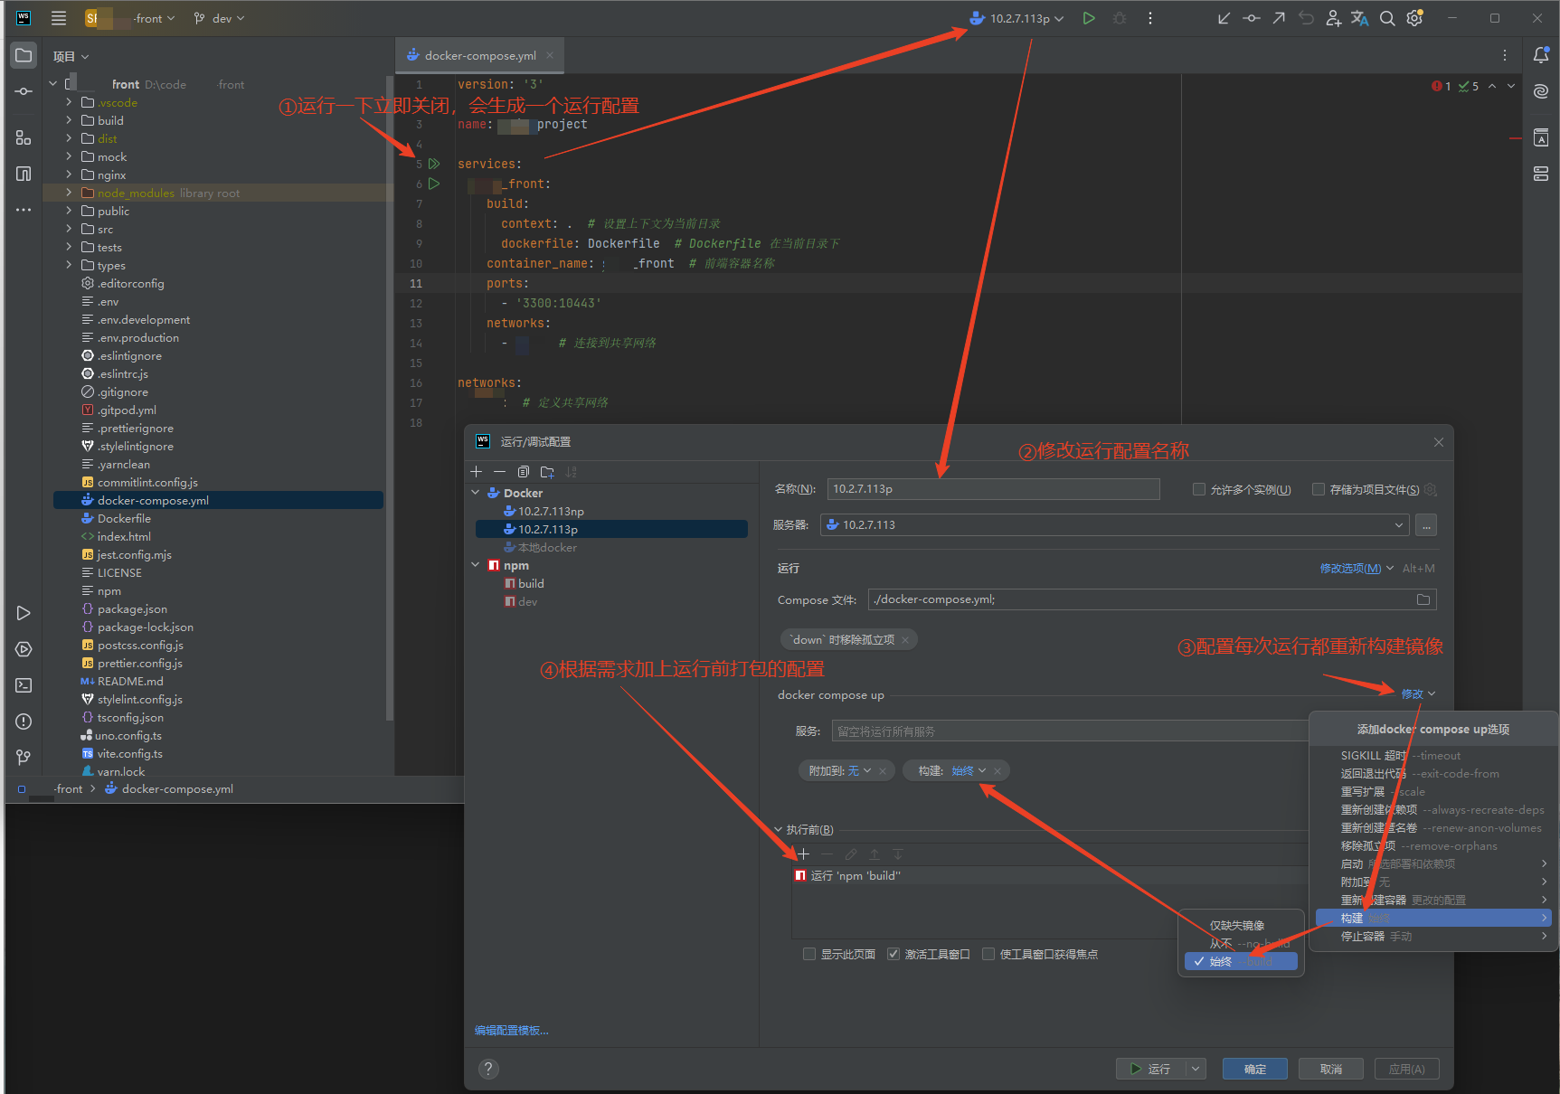Switch to the docker-compose.yml editor tab
The width and height of the screenshot is (1560, 1094).
click(x=479, y=55)
